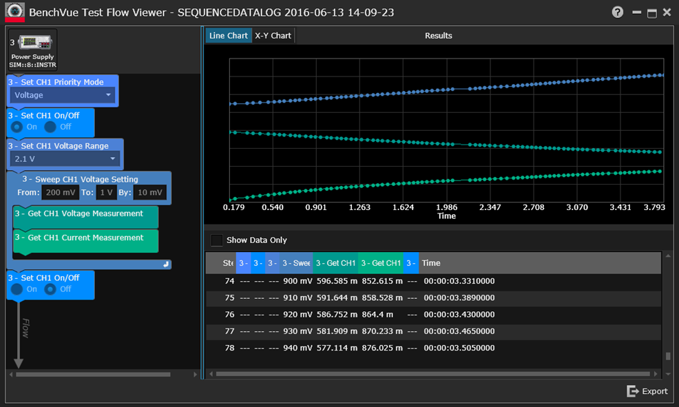Click the Export button
Screen dimensions: 679x407
[x=647, y=391]
